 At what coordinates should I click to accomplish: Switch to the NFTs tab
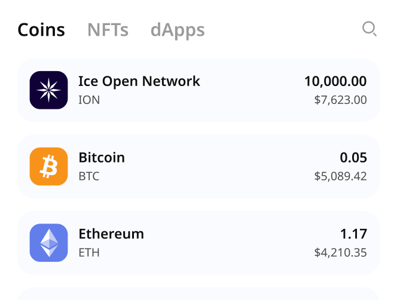tap(108, 30)
